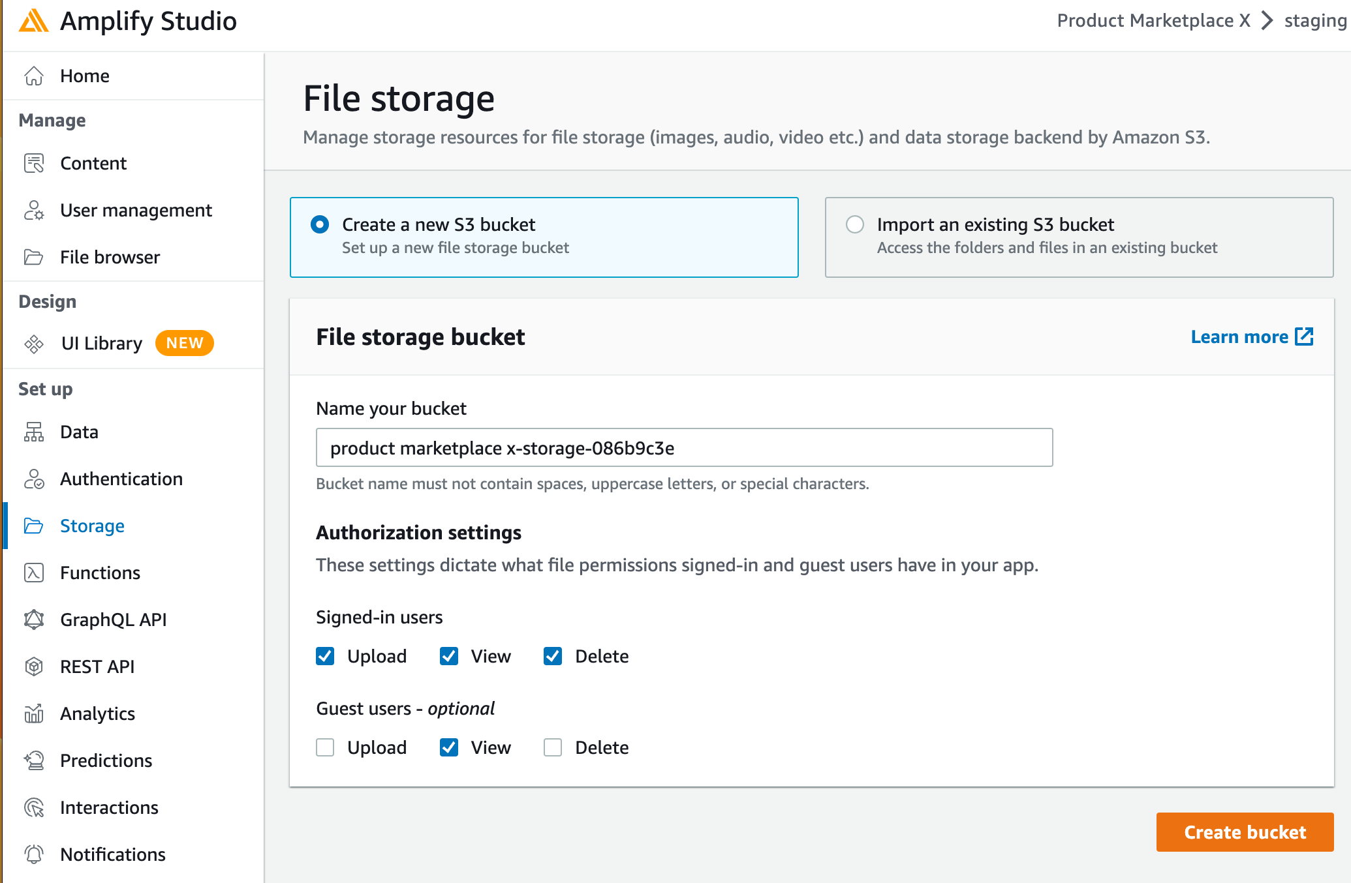Click the Amplify Studio logo icon

point(33,21)
